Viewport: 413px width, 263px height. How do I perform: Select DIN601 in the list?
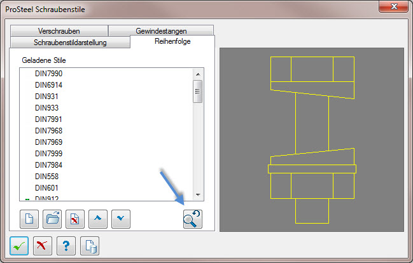[x=46, y=188]
